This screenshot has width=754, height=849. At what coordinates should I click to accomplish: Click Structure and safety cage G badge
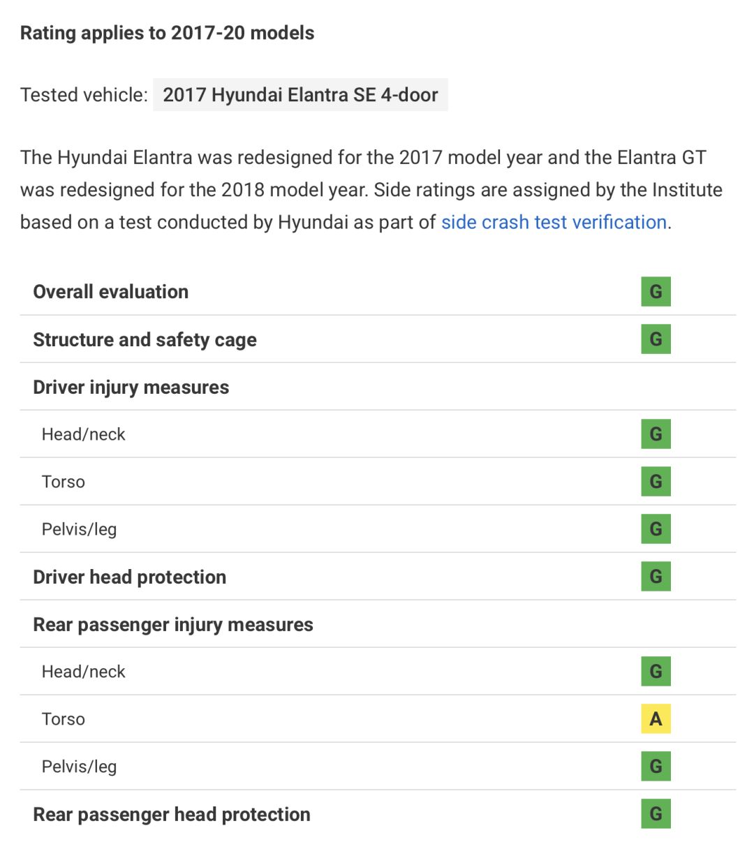[656, 339]
